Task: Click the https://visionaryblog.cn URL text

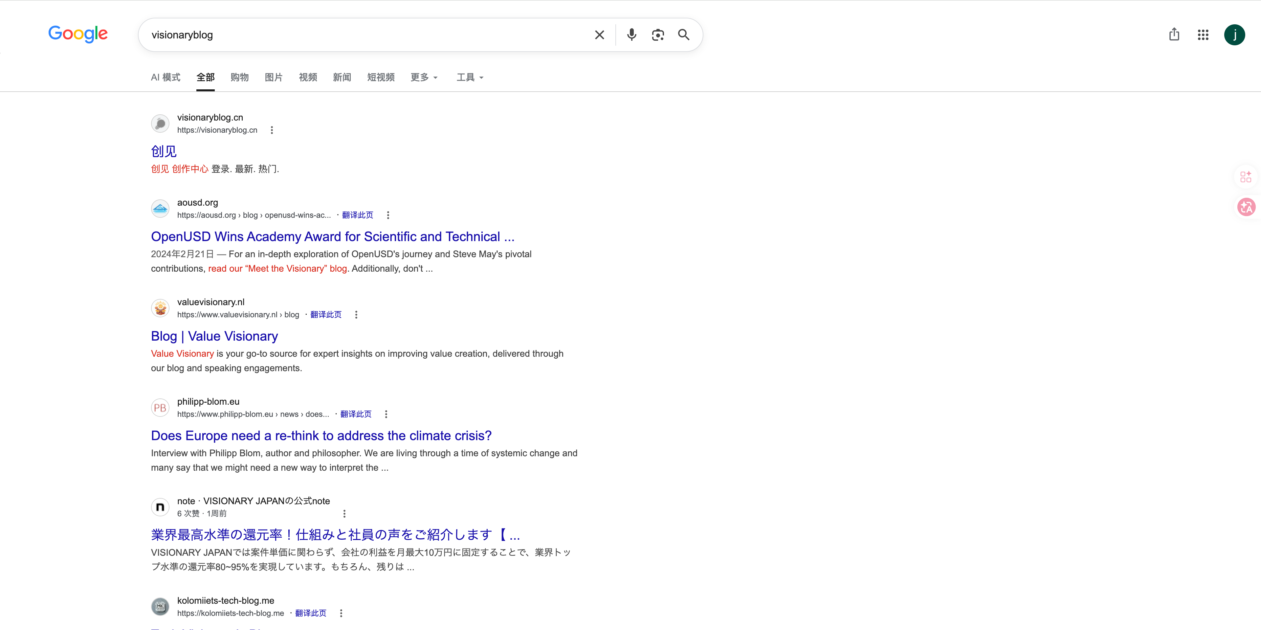Action: pyautogui.click(x=217, y=130)
